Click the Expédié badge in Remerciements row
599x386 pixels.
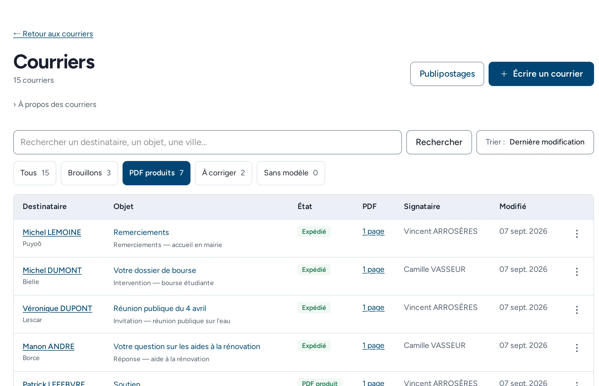314,232
